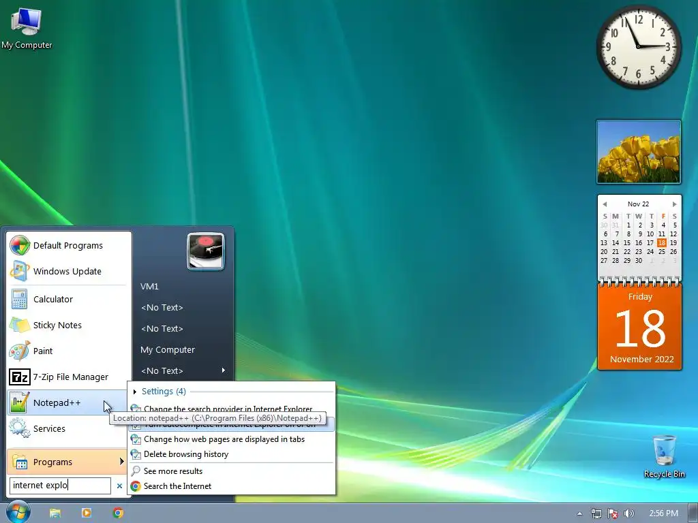The height and width of the screenshot is (523, 698).
Task: Select 'Delete browsing history' result
Action: pyautogui.click(x=232, y=454)
